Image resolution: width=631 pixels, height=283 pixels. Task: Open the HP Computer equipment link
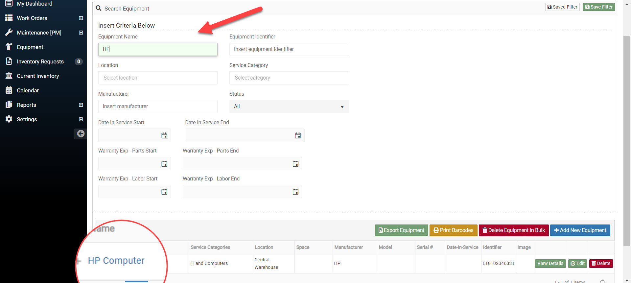[x=116, y=261]
